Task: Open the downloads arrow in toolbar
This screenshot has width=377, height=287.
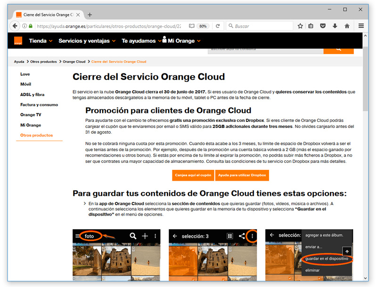Action: coord(335,26)
